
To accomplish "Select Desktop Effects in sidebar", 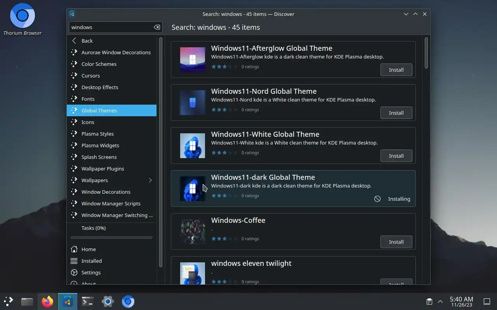I will point(111,87).
